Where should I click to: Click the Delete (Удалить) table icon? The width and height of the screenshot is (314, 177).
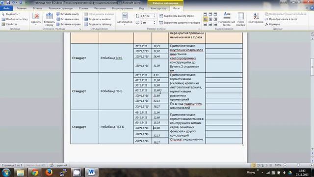[36, 16]
